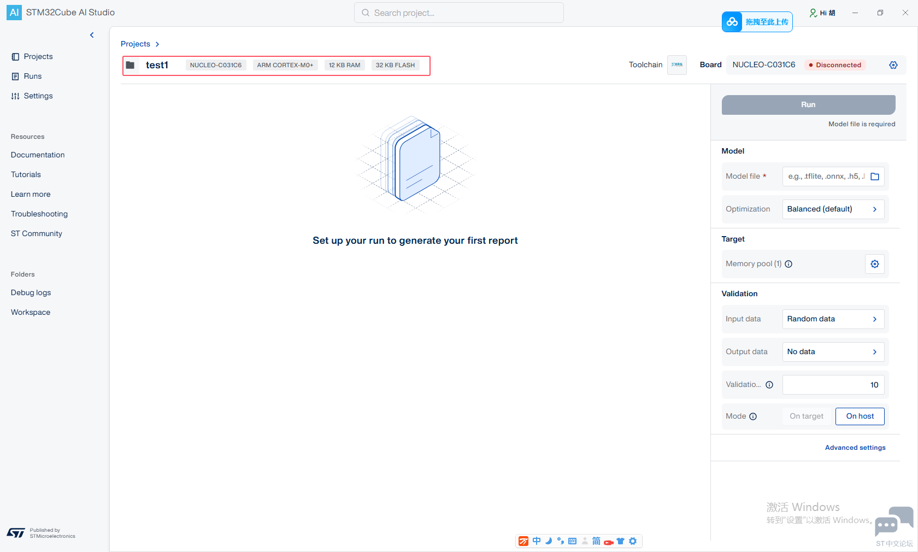Click the Validation info icon
This screenshot has width=918, height=552.
click(769, 385)
